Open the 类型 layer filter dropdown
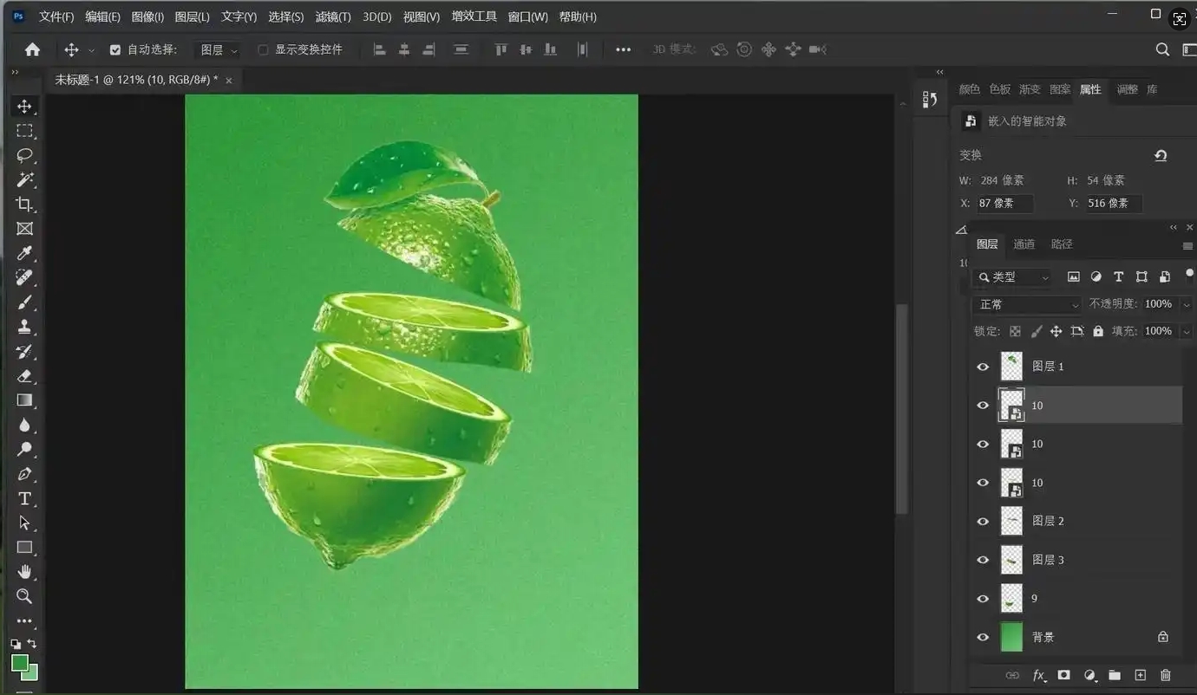This screenshot has width=1197, height=695. [1011, 277]
